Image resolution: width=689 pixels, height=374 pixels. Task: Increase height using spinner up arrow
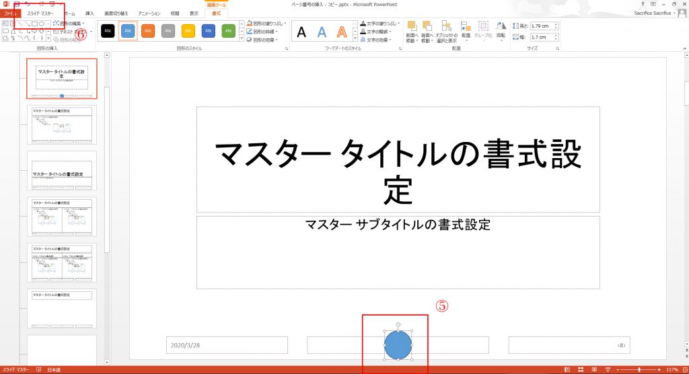[556, 24]
